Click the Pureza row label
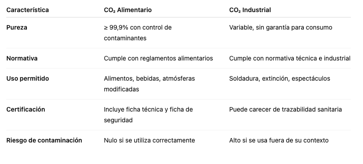The image size is (363, 164). click(17, 27)
